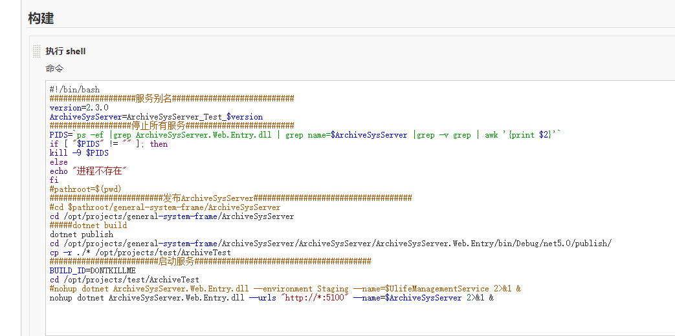Viewport: 675px width, 336px height.
Task: Click the 构建 section heading
Action: [41, 19]
